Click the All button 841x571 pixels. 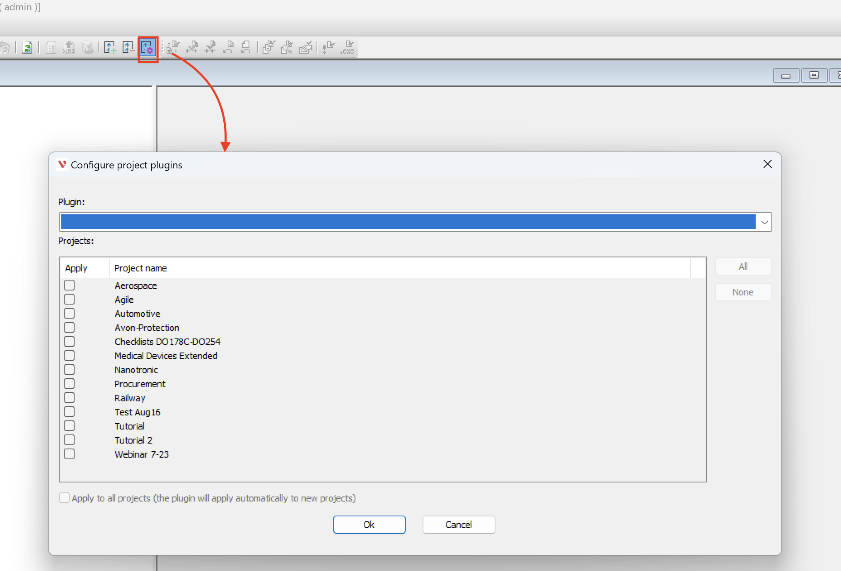pyautogui.click(x=743, y=266)
